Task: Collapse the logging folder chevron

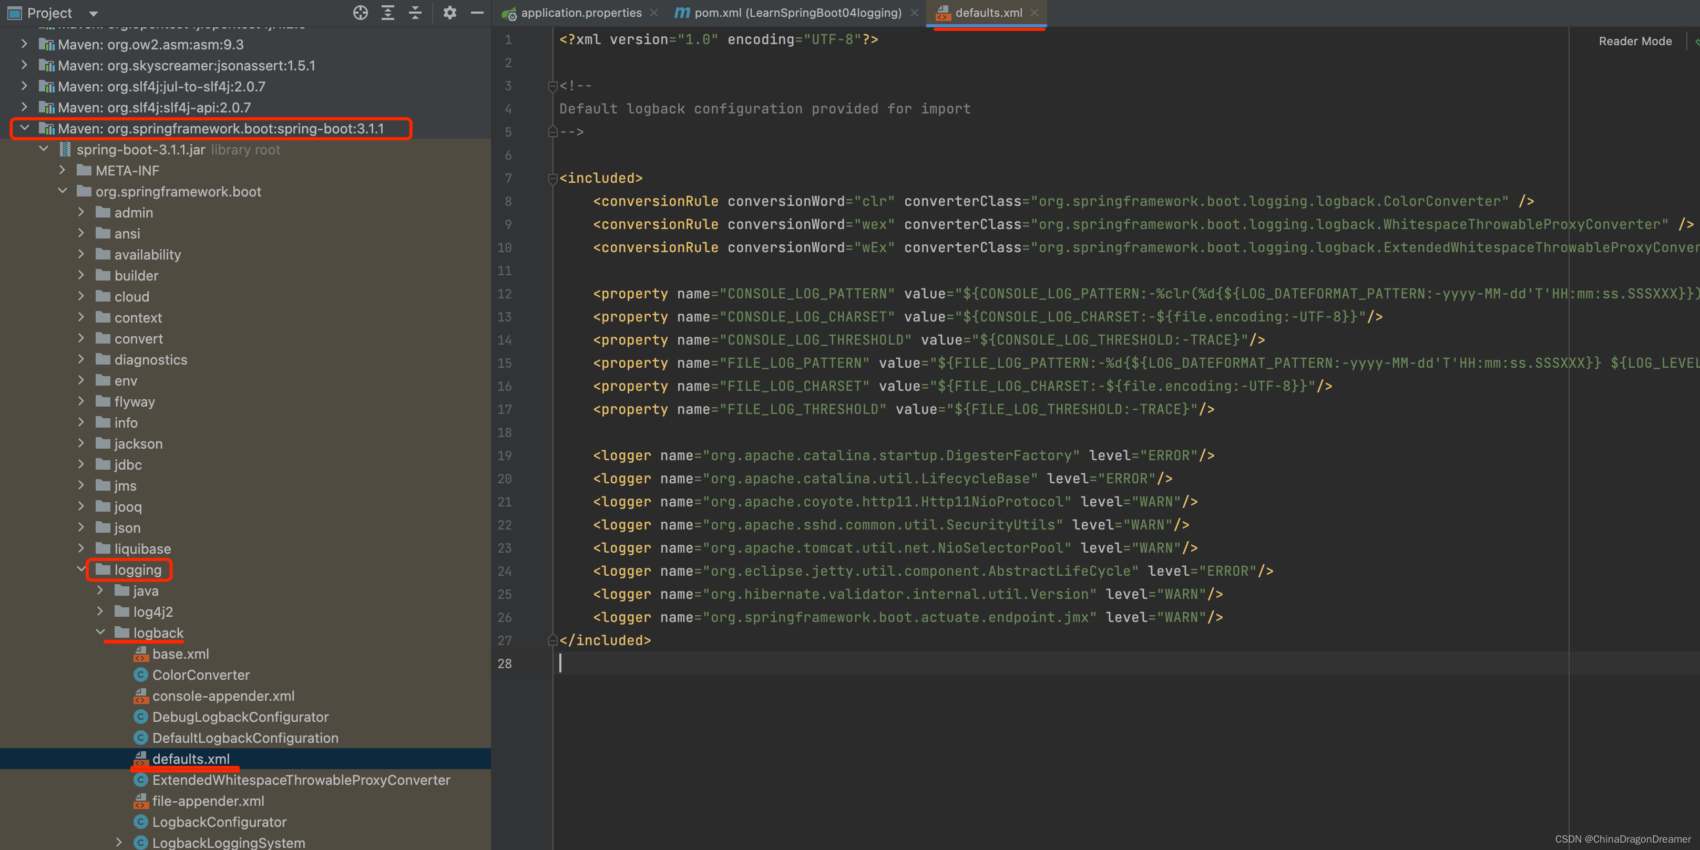Action: (81, 569)
